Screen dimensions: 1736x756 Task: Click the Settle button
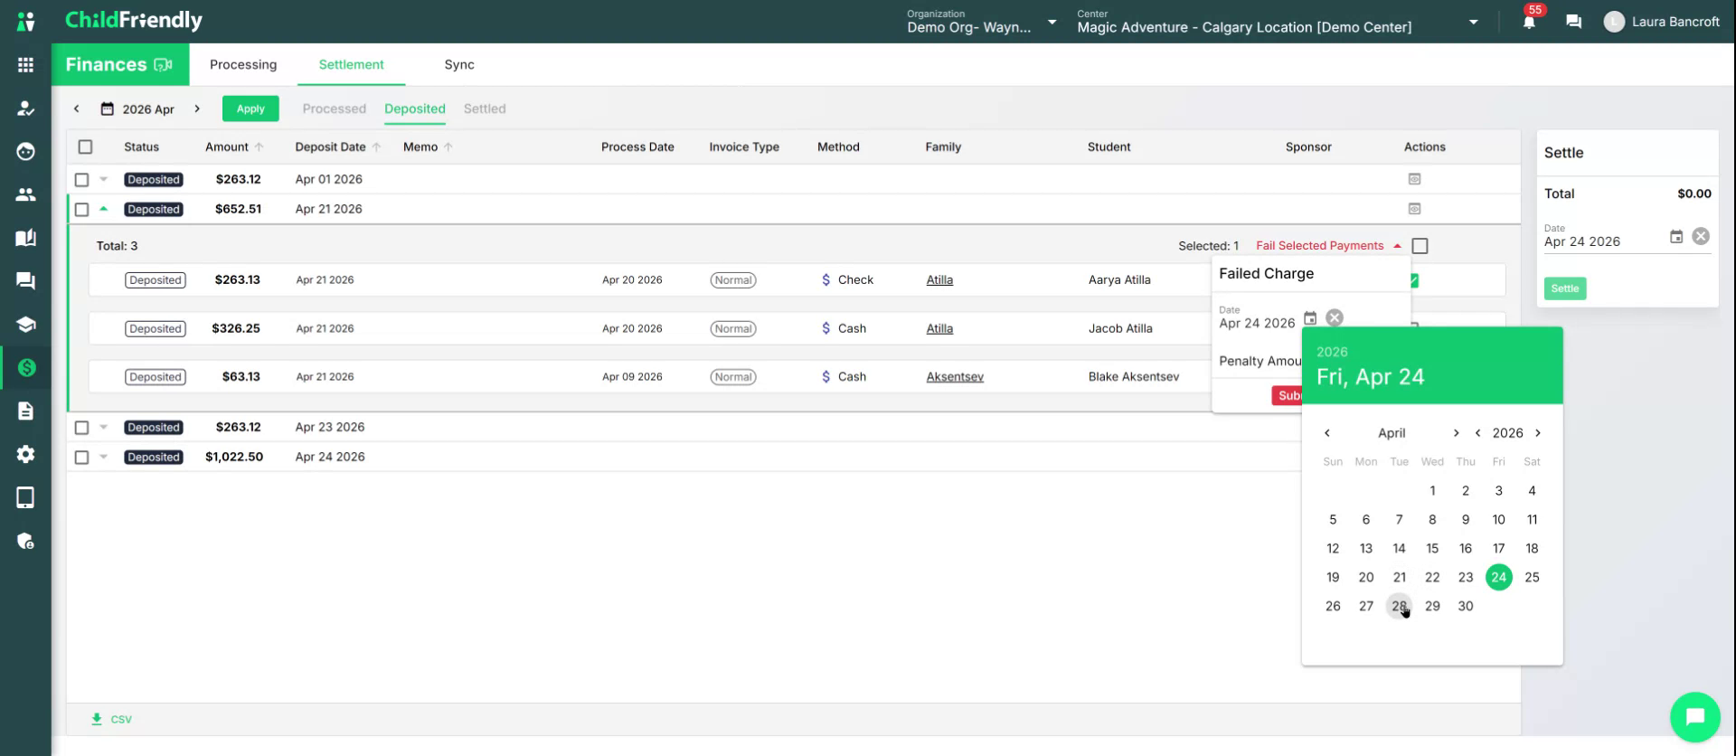[x=1565, y=288]
